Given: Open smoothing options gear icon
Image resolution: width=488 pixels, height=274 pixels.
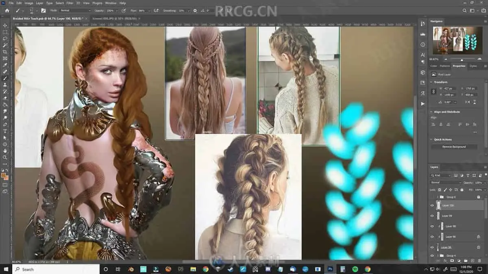Looking at the screenshot, I should coord(195,10).
